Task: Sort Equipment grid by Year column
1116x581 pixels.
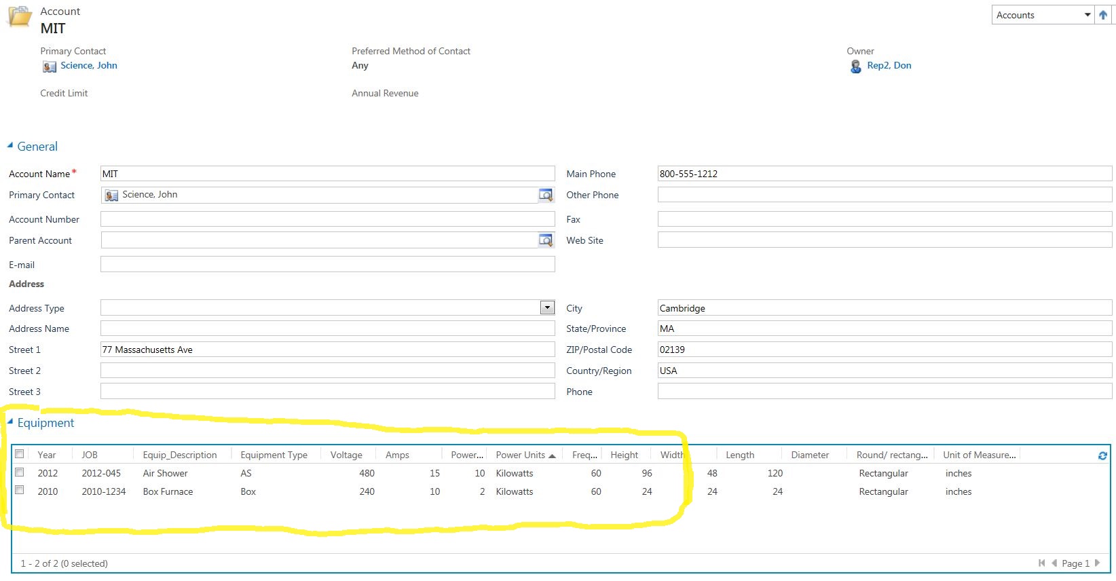Action: (x=47, y=455)
